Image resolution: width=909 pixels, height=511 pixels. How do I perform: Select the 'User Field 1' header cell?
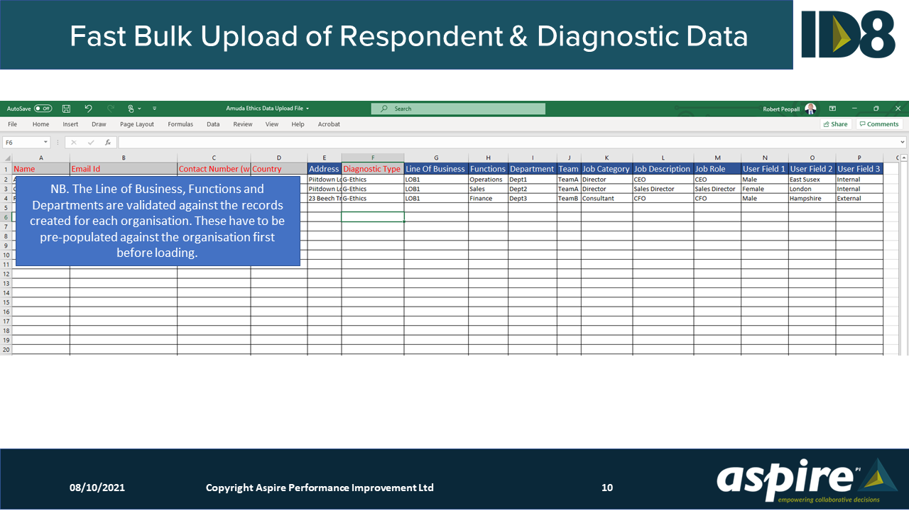click(x=765, y=169)
